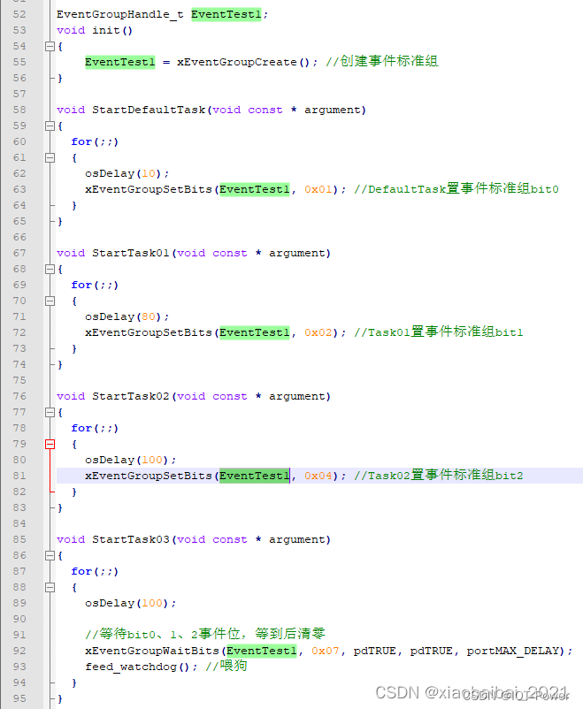The image size is (583, 709).
Task: Click the comment '//喂狗' on line 93
Action: [x=226, y=666]
